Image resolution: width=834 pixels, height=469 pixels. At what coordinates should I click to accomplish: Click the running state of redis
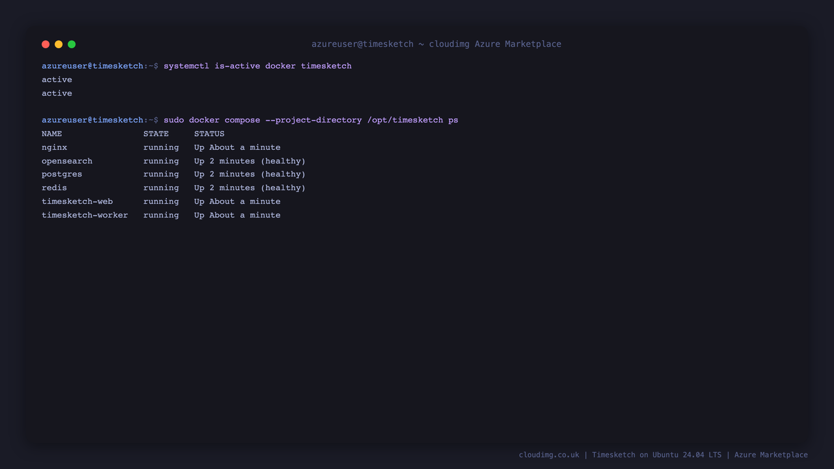(161, 188)
